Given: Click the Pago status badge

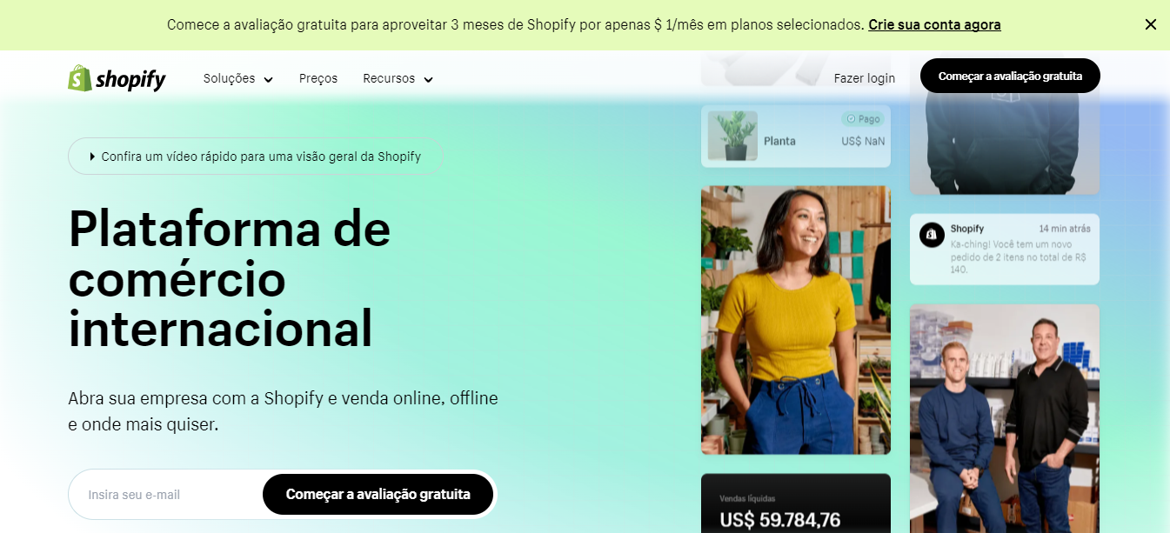Looking at the screenshot, I should pyautogui.click(x=863, y=119).
